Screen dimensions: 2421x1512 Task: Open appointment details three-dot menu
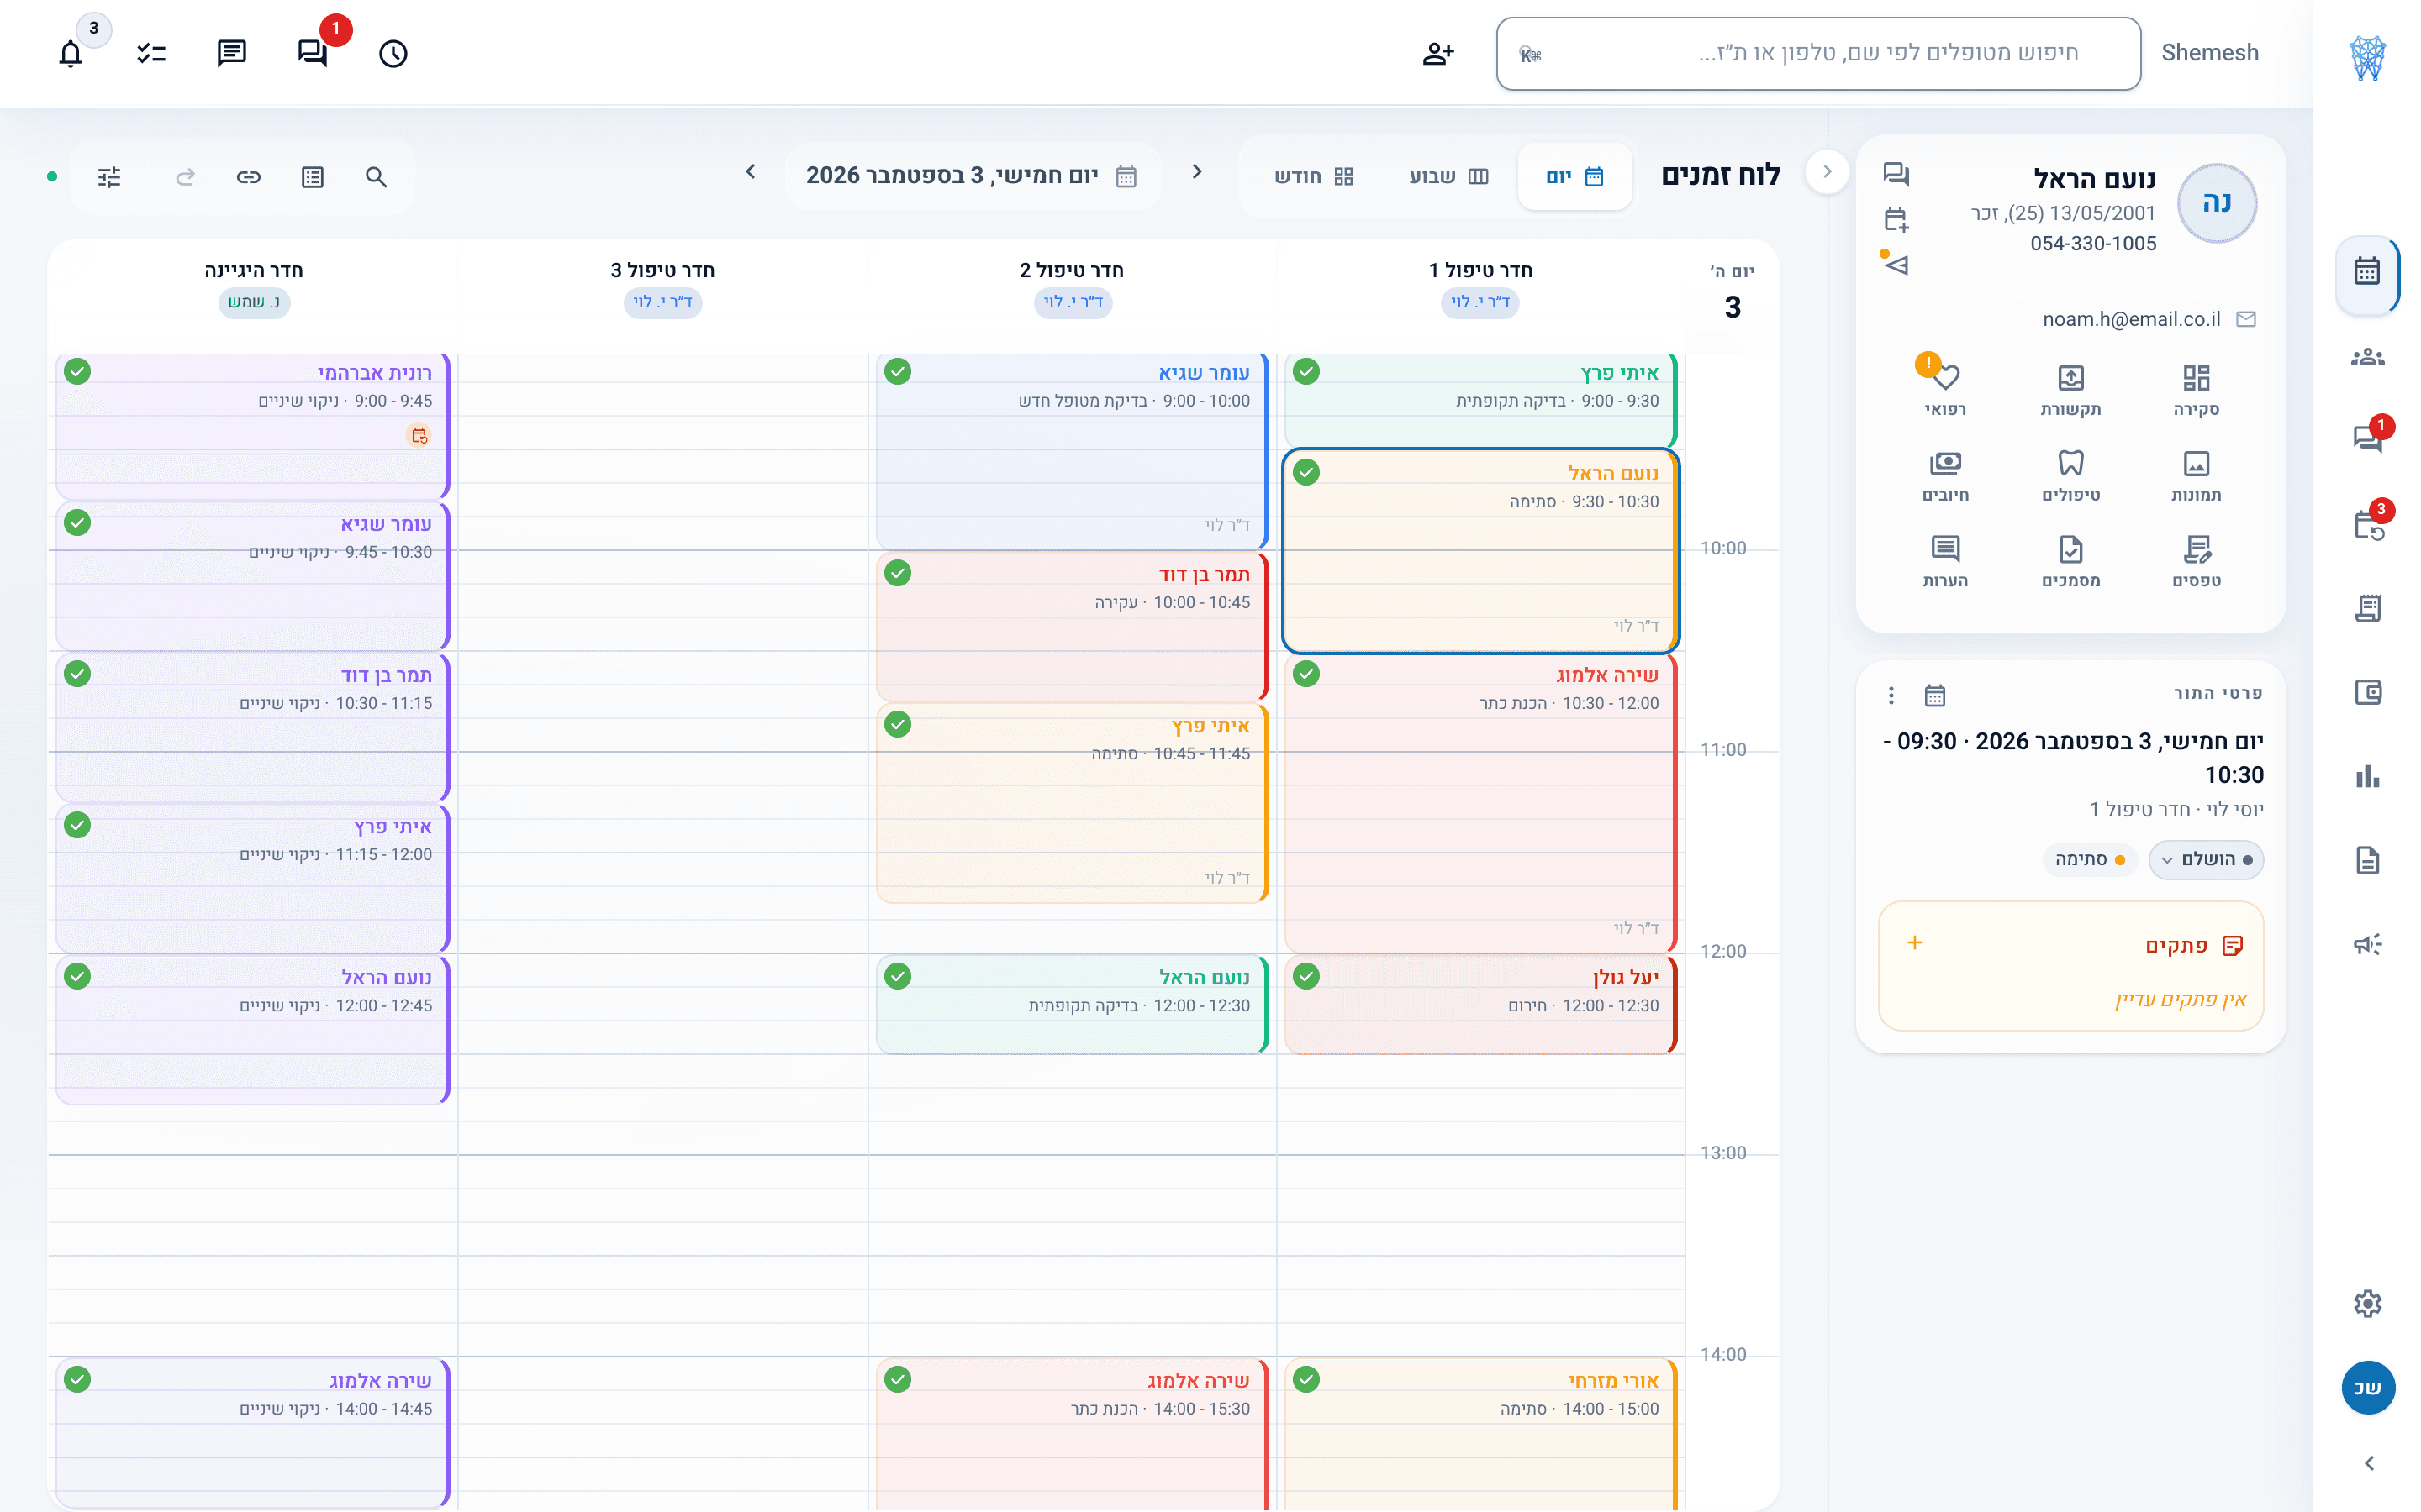click(1890, 695)
